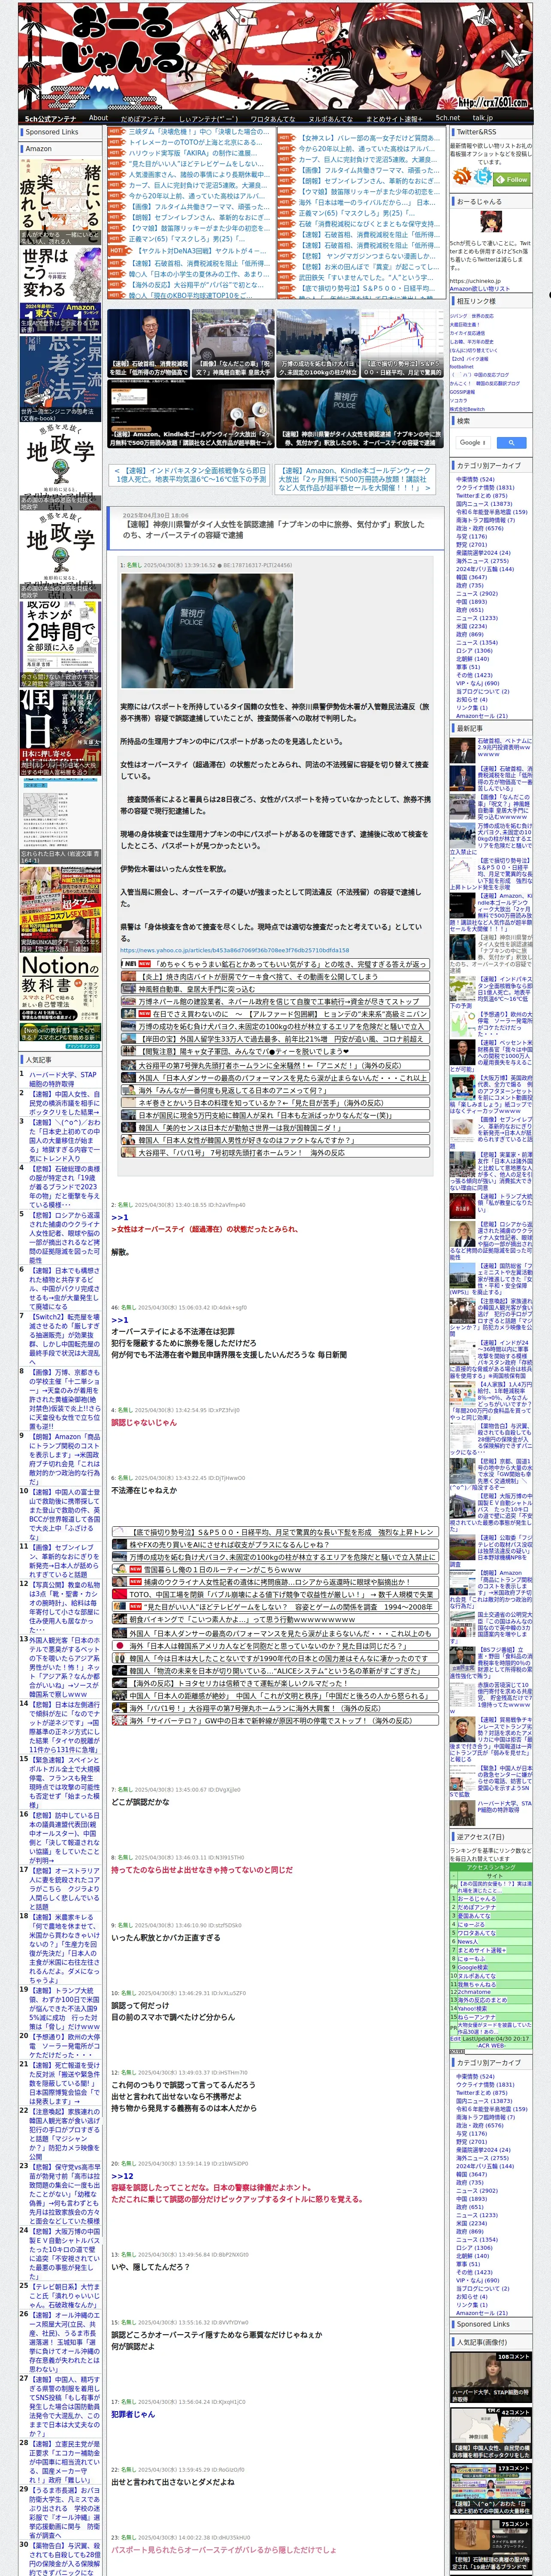Open the 5ch.net nav tab
Screen dimensions: 551x2576
pos(448,118)
